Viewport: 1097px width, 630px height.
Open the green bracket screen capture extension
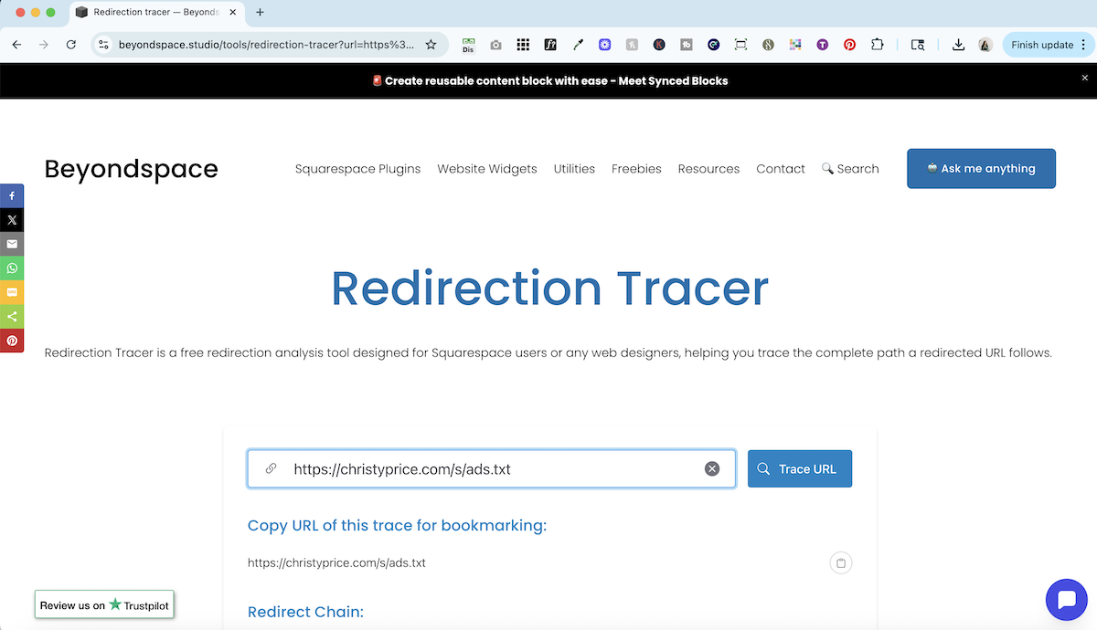(740, 44)
